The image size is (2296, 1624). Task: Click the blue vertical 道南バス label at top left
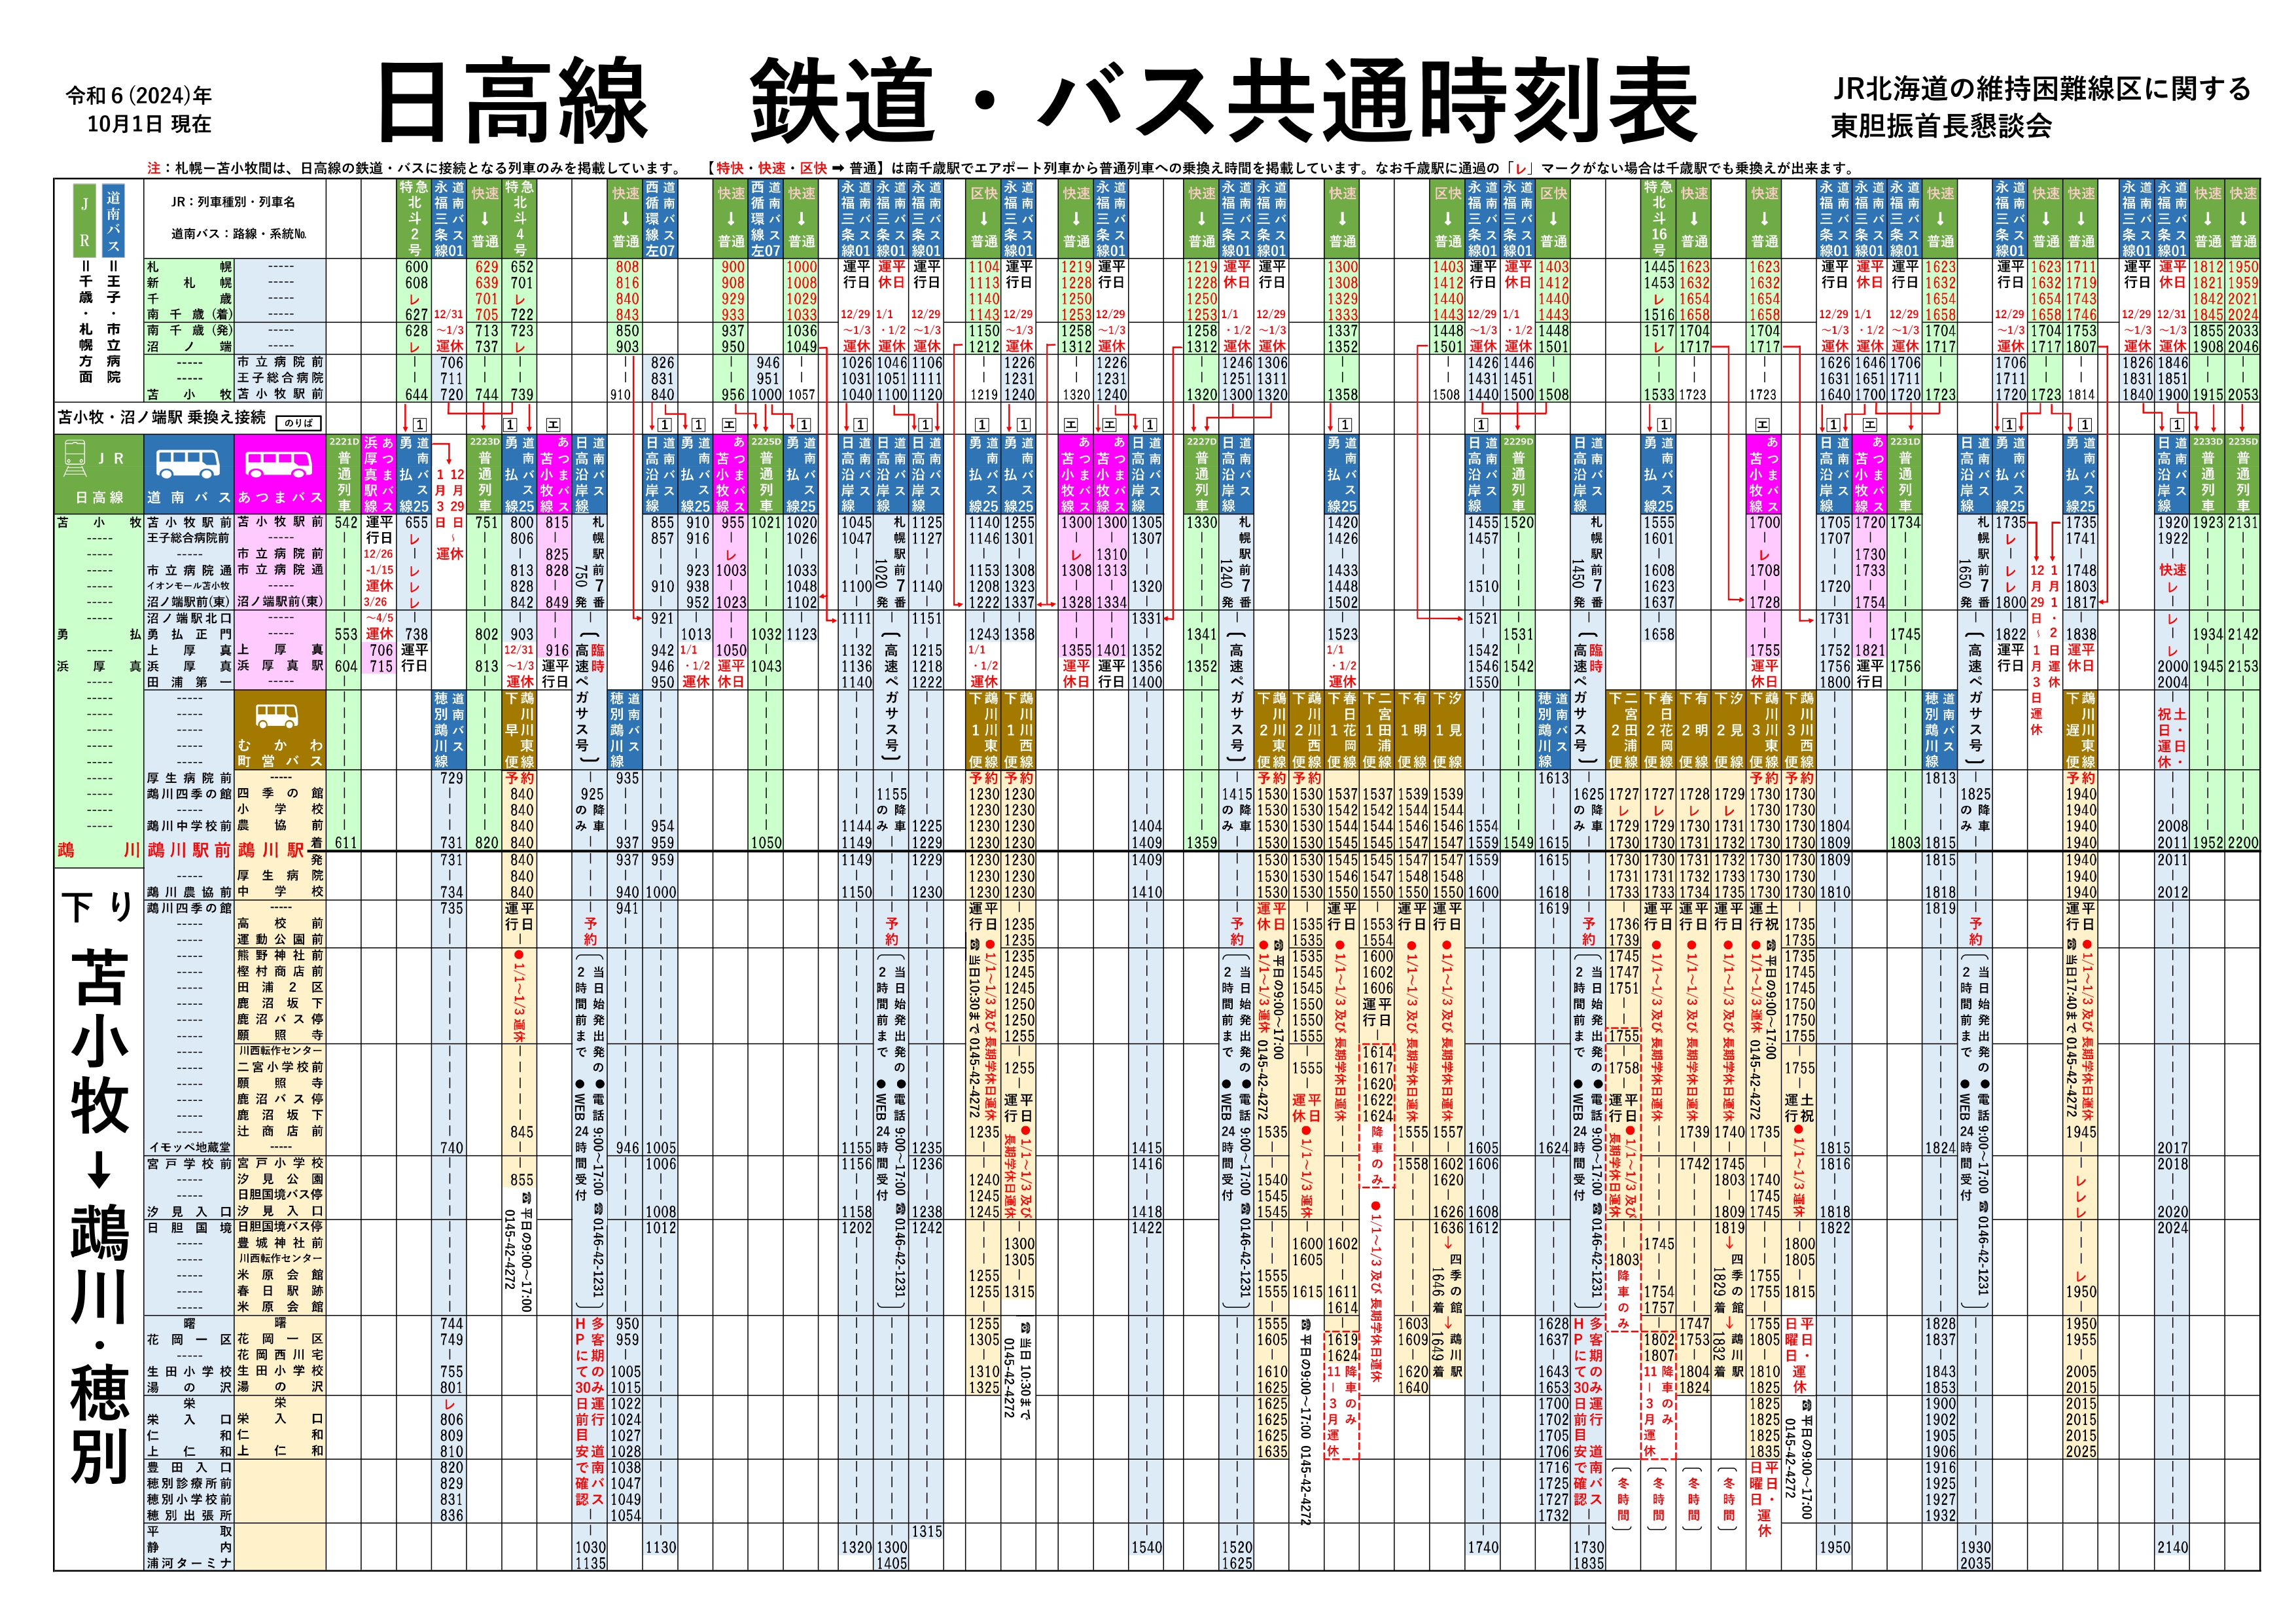114,220
